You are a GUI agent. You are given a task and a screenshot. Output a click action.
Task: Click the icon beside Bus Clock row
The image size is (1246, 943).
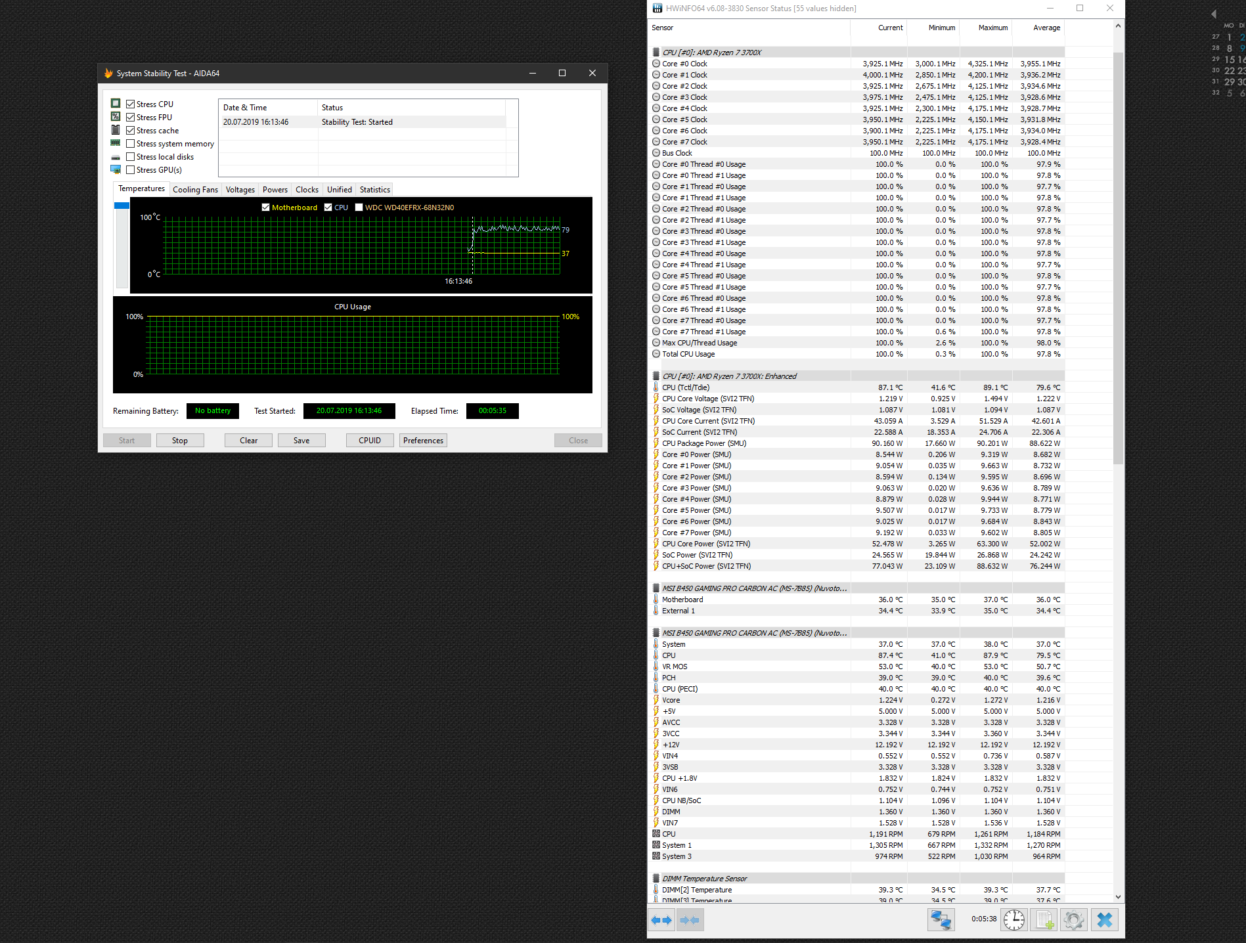click(x=656, y=153)
